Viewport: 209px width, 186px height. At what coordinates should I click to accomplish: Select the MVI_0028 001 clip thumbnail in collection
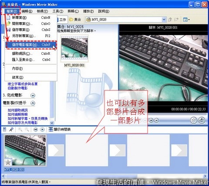click(74, 48)
